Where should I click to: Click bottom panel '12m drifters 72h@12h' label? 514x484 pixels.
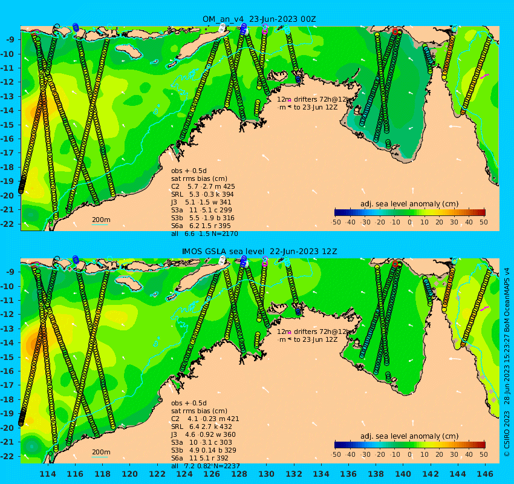coord(314,332)
